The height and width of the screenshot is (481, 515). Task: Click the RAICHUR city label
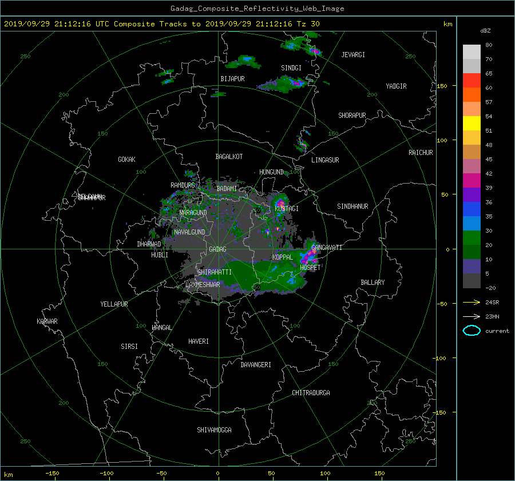point(421,153)
